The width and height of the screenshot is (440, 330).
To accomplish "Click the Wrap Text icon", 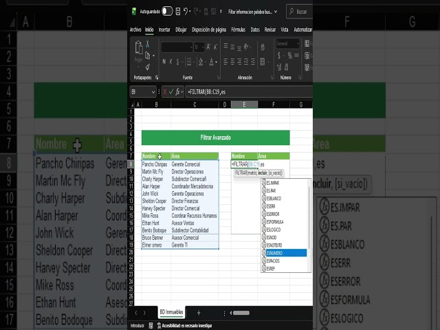I will [x=263, y=47].
